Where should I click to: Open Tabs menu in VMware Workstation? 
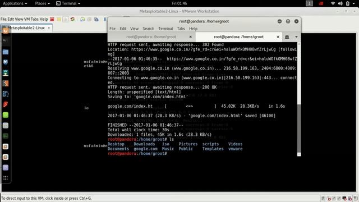(x=35, y=19)
